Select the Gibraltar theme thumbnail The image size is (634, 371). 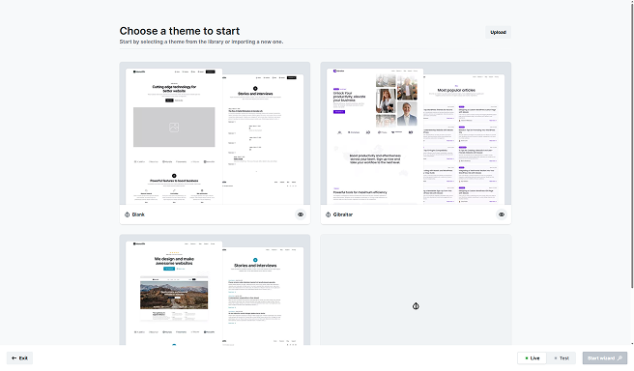click(x=416, y=133)
